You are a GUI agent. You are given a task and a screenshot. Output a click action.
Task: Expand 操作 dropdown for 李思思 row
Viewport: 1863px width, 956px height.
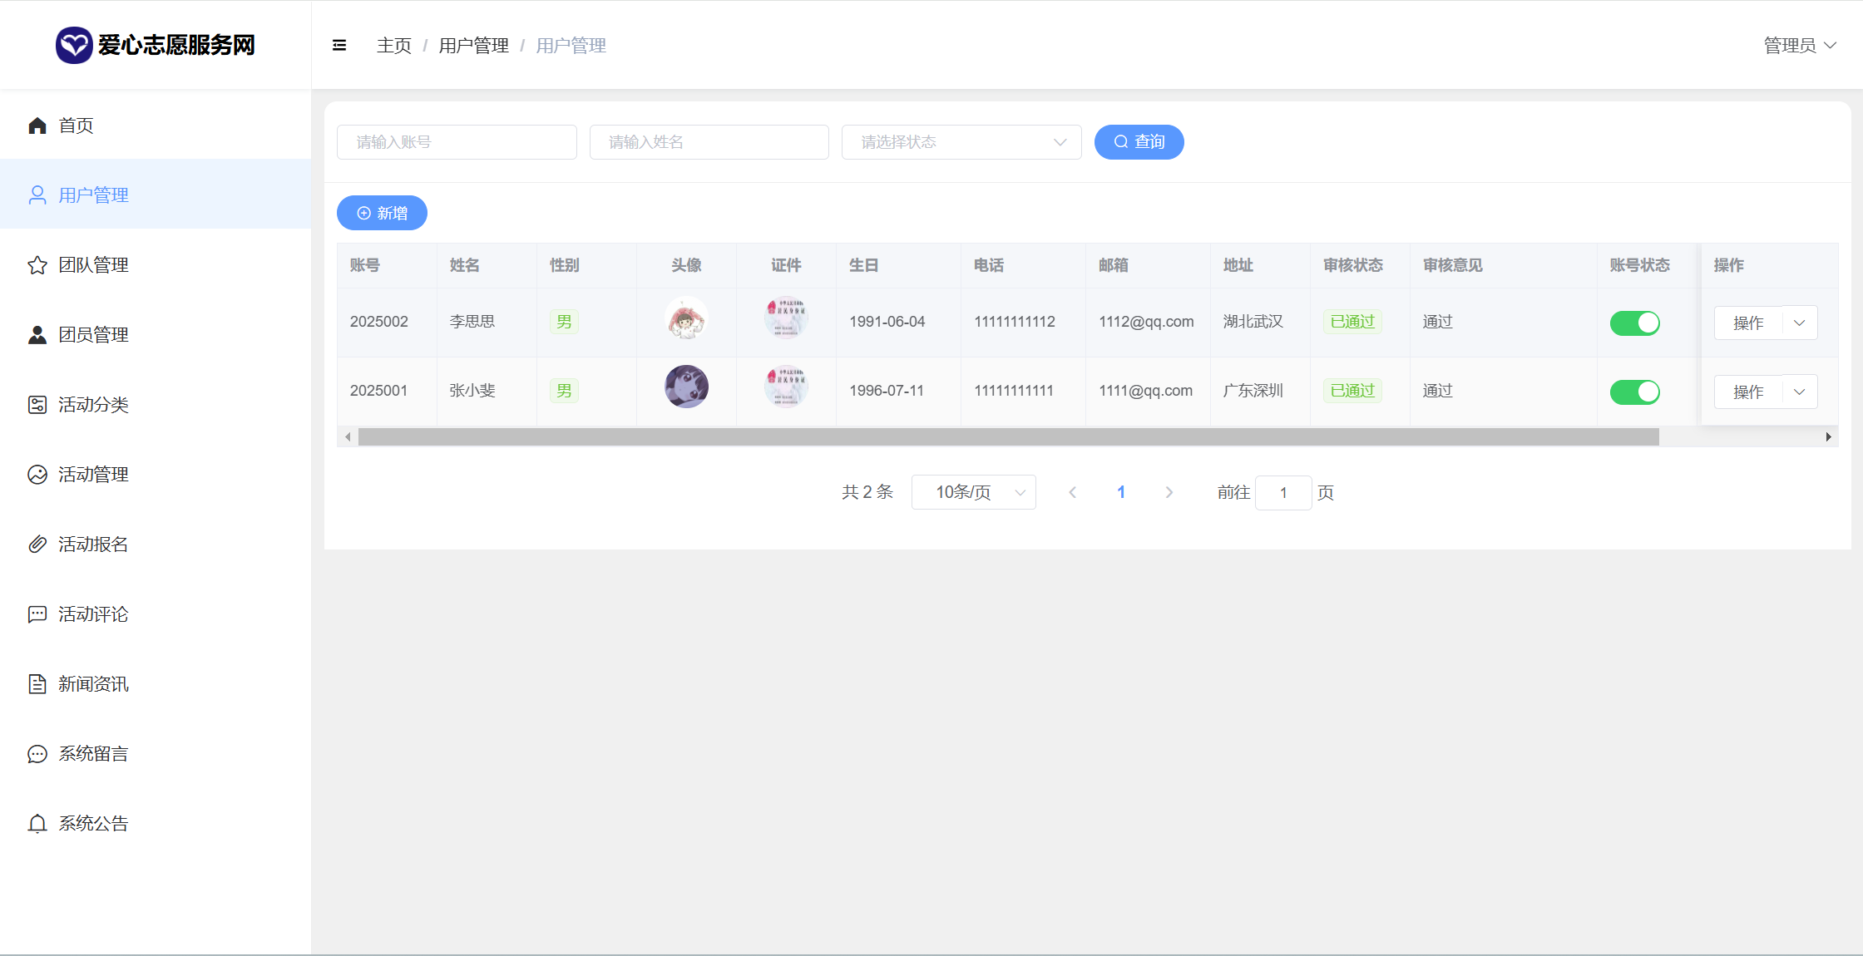pos(1800,323)
